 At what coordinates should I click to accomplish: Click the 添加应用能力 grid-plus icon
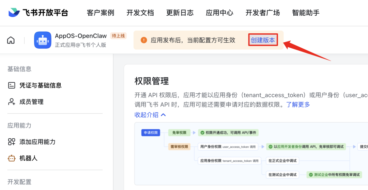coord(12,142)
